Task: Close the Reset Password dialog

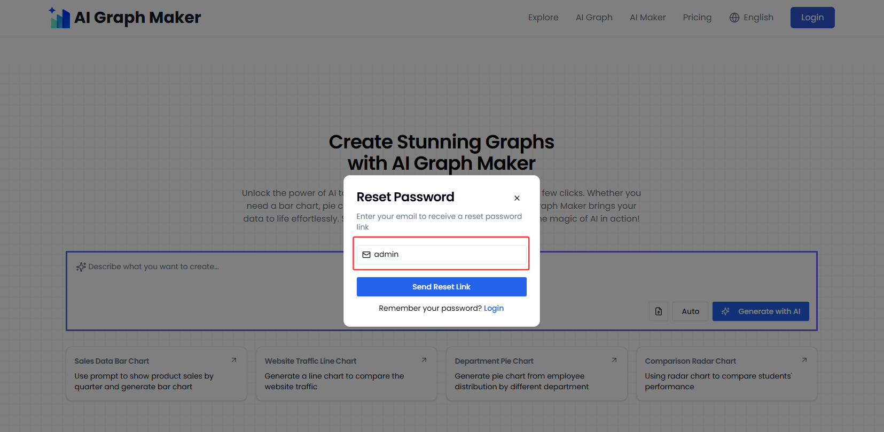Action: click(x=517, y=198)
